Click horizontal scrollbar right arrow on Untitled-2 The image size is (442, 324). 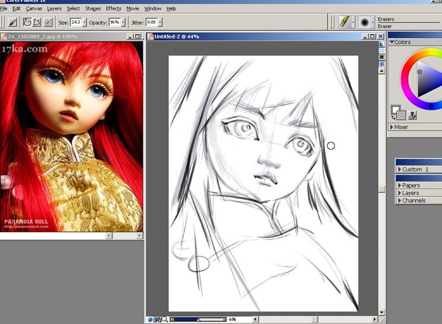374,319
